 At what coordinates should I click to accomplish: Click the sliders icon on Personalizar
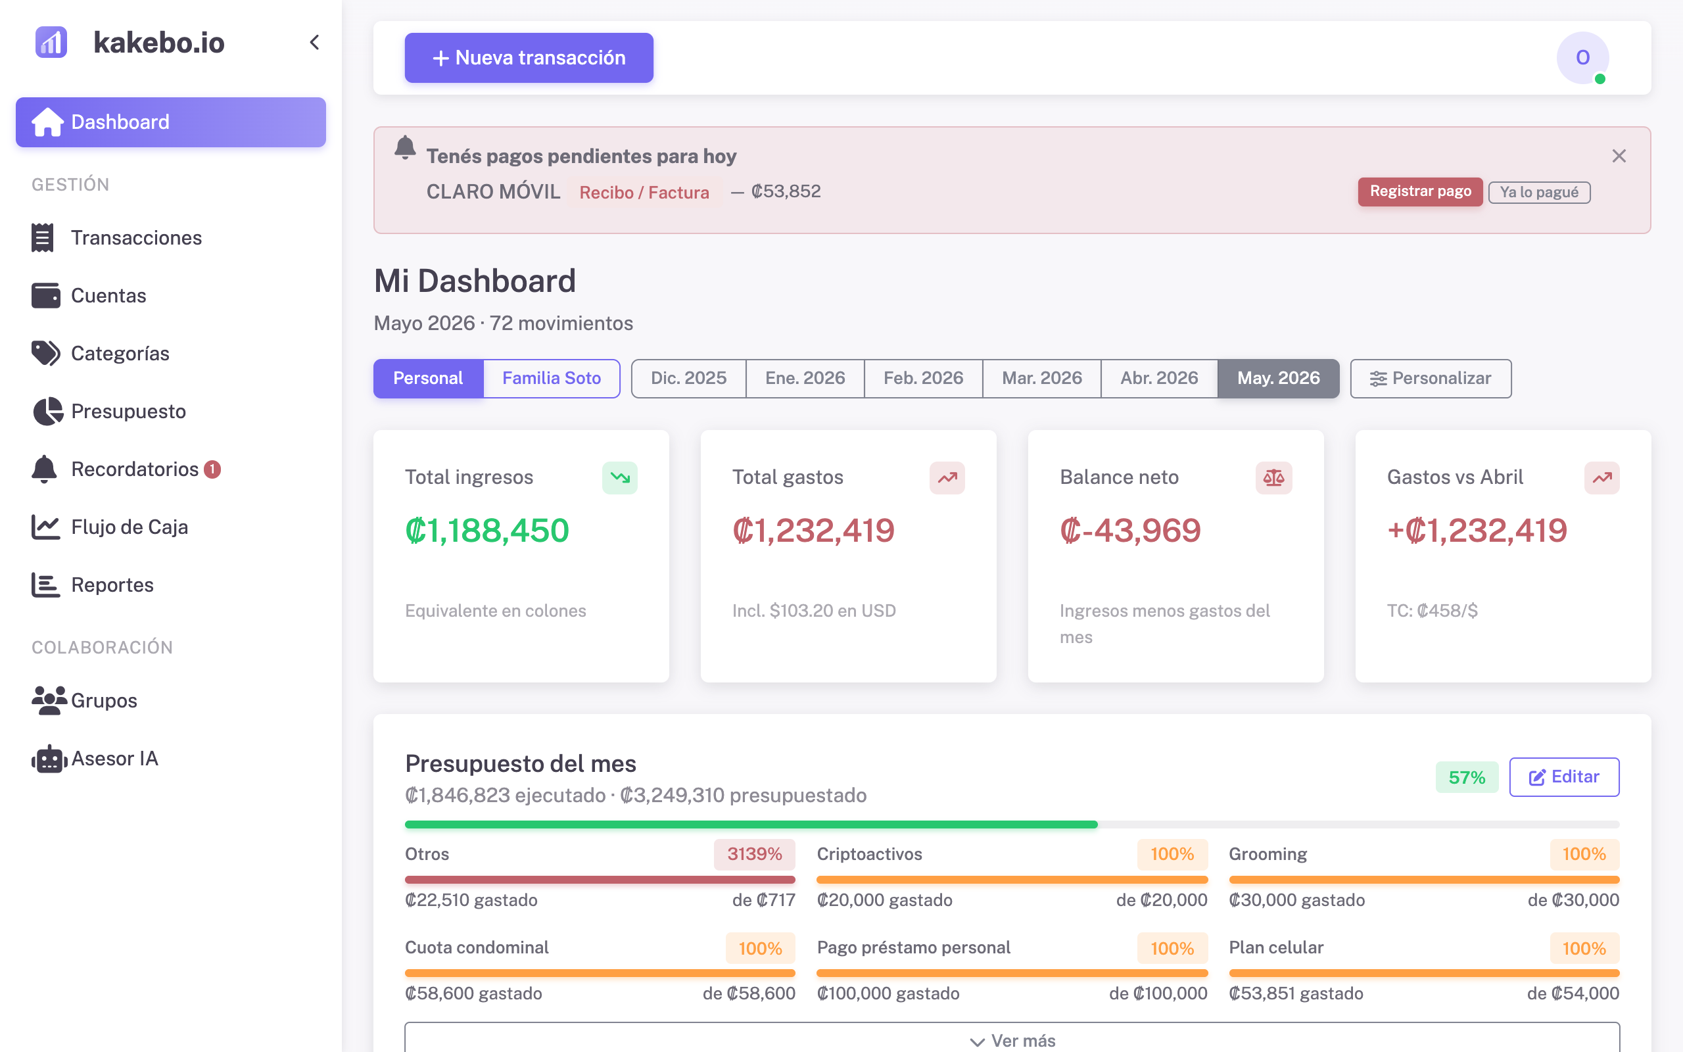pos(1379,379)
